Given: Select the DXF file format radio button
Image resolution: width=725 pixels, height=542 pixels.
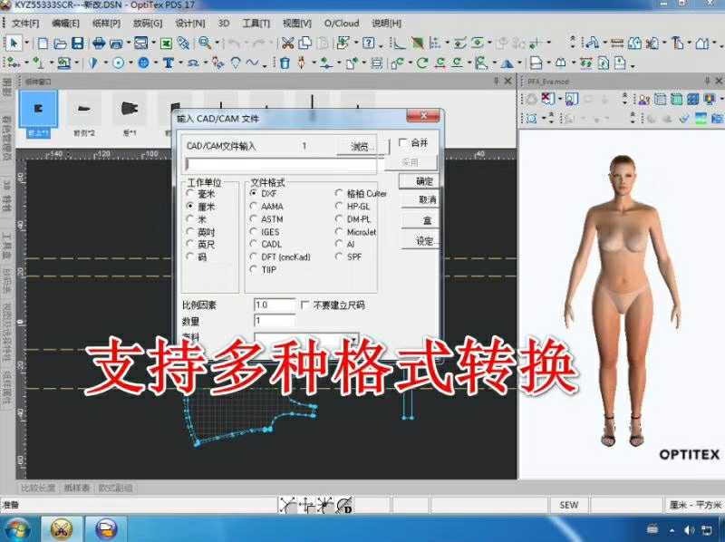Looking at the screenshot, I should point(254,193).
